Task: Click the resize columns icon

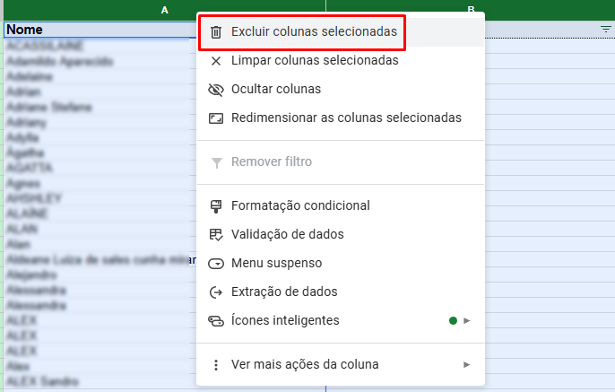Action: point(215,118)
